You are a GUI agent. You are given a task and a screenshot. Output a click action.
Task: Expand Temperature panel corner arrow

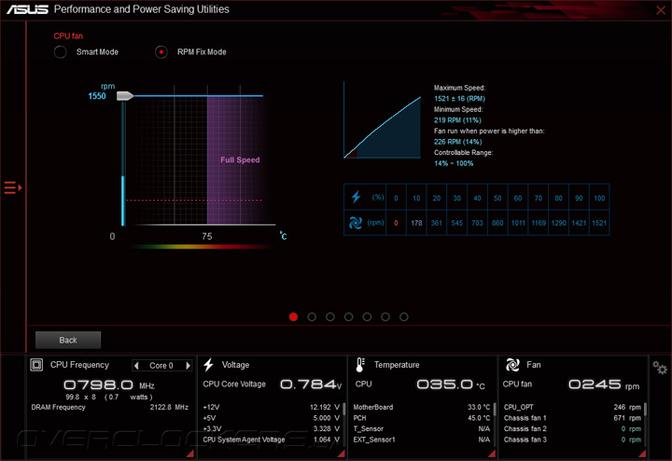click(x=492, y=454)
